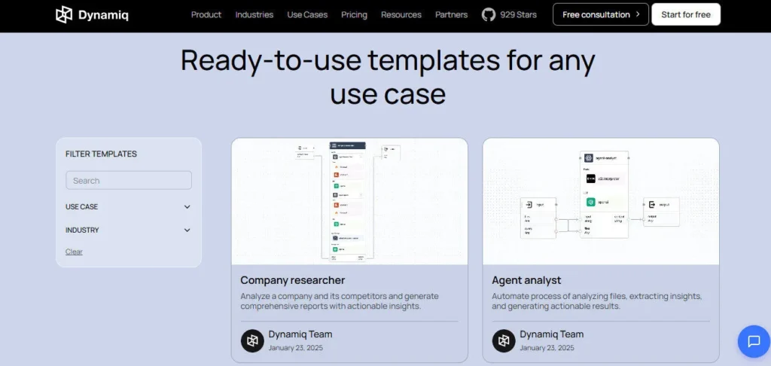The width and height of the screenshot is (771, 366).
Task: Click the 929 Stars text
Action: pyautogui.click(x=518, y=15)
